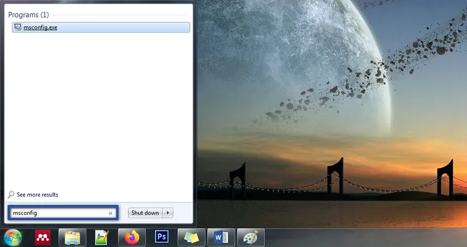Open Sticky Notes from the taskbar
Screen dimensions: 467x247
(191, 238)
